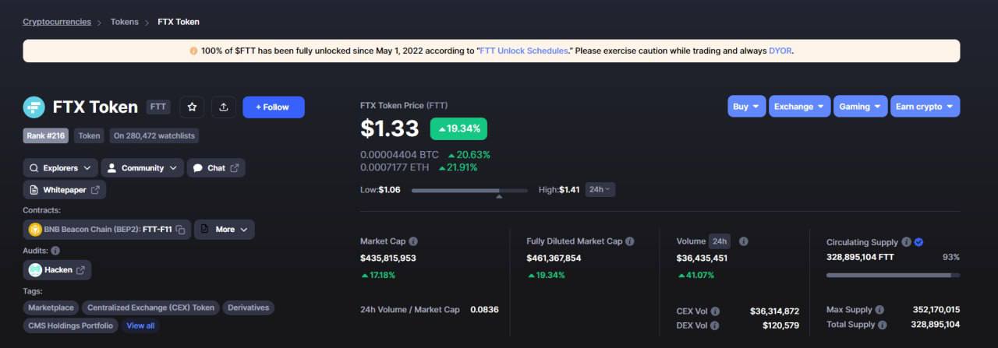998x348 pixels.
Task: Click the Circulating Supply info icon
Action: (x=906, y=242)
